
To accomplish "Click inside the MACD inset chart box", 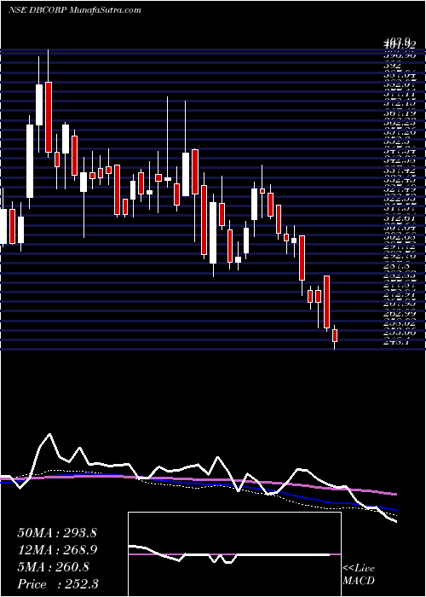I will 234,554.
